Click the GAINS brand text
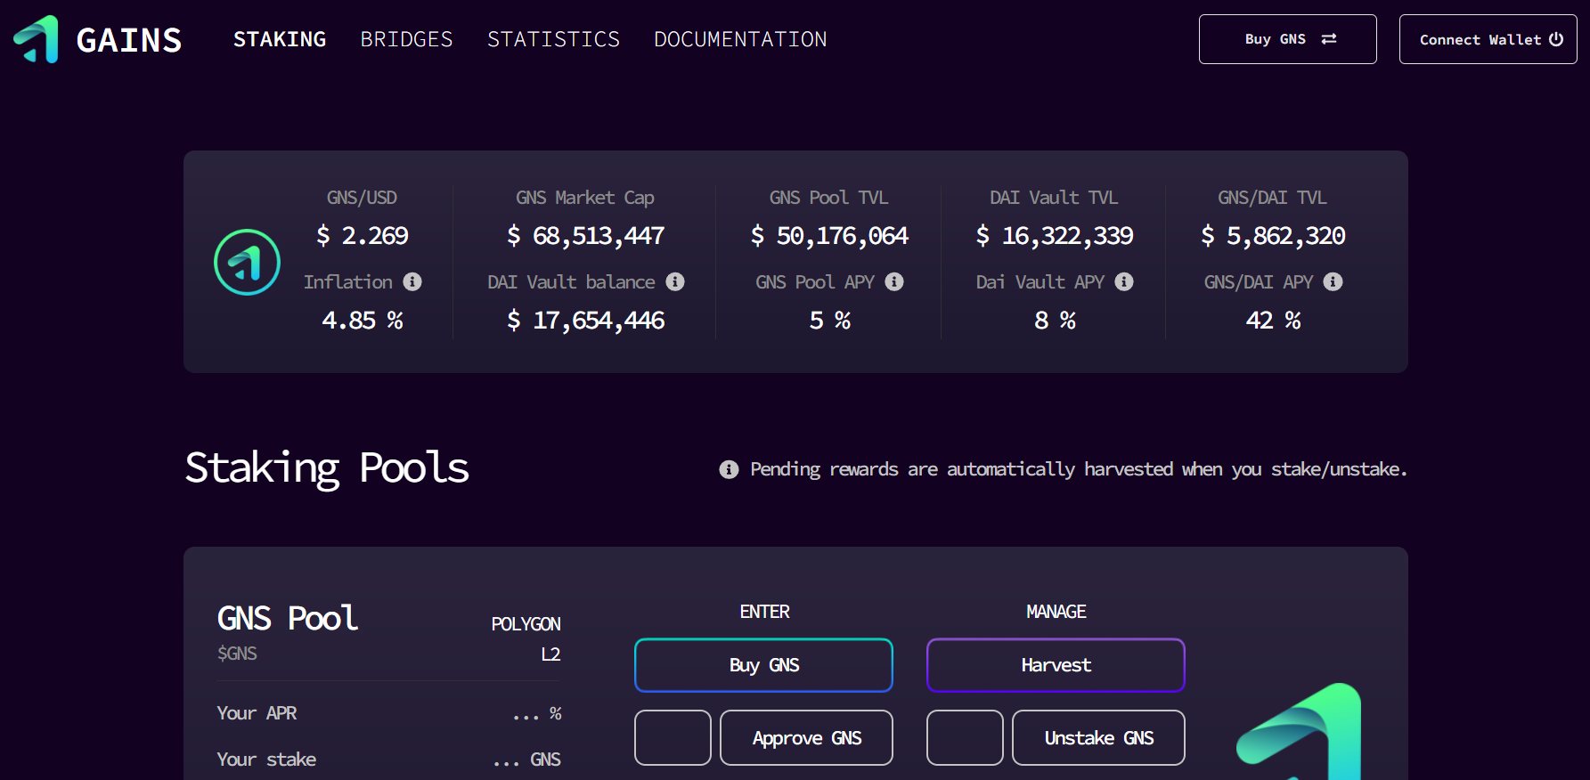The height and width of the screenshot is (780, 1590). click(x=129, y=40)
